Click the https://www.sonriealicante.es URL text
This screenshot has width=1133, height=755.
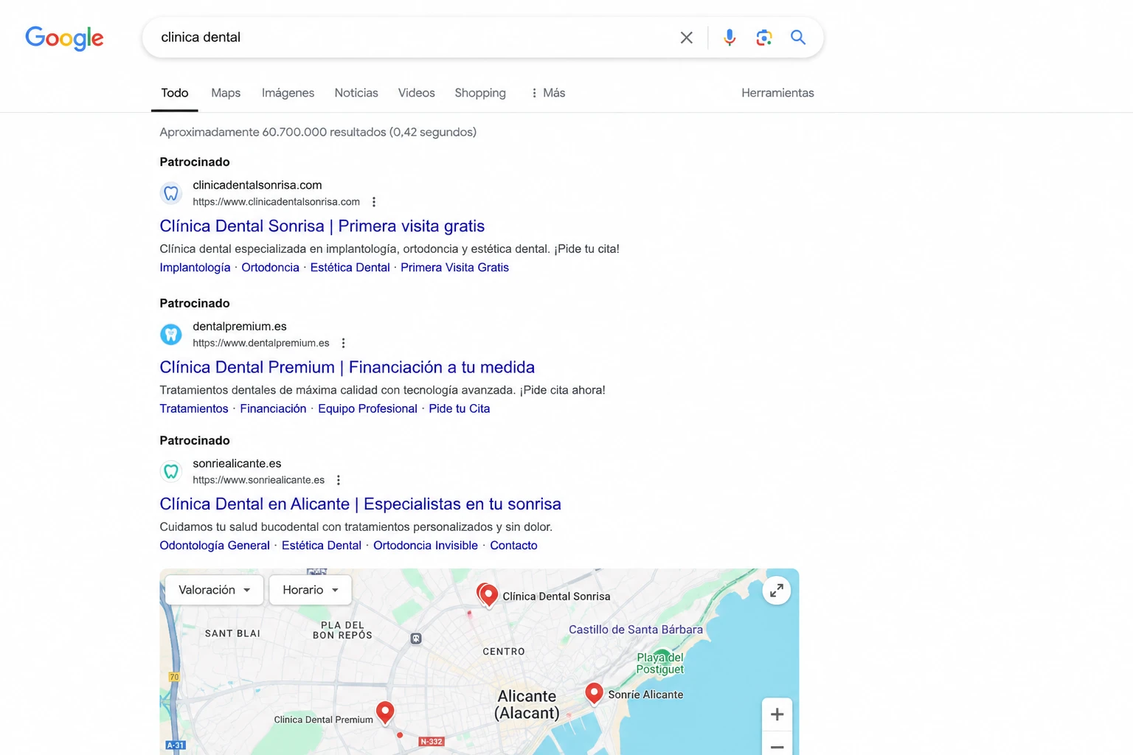pos(259,480)
